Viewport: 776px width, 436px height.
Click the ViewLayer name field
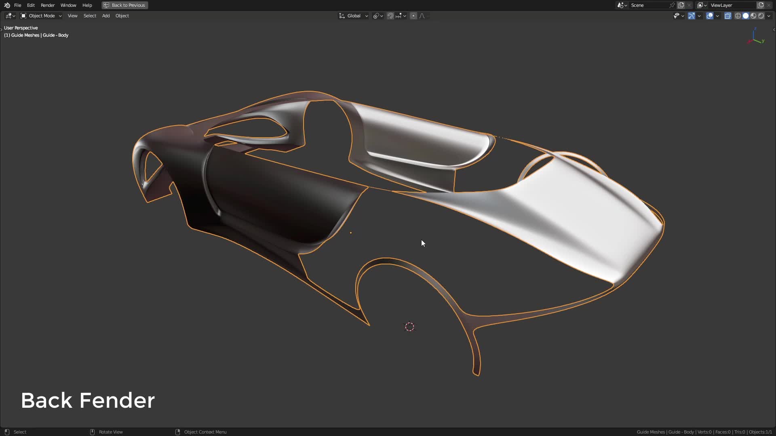(x=732, y=5)
